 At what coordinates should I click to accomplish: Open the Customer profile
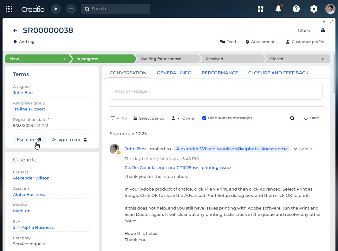click(x=305, y=42)
